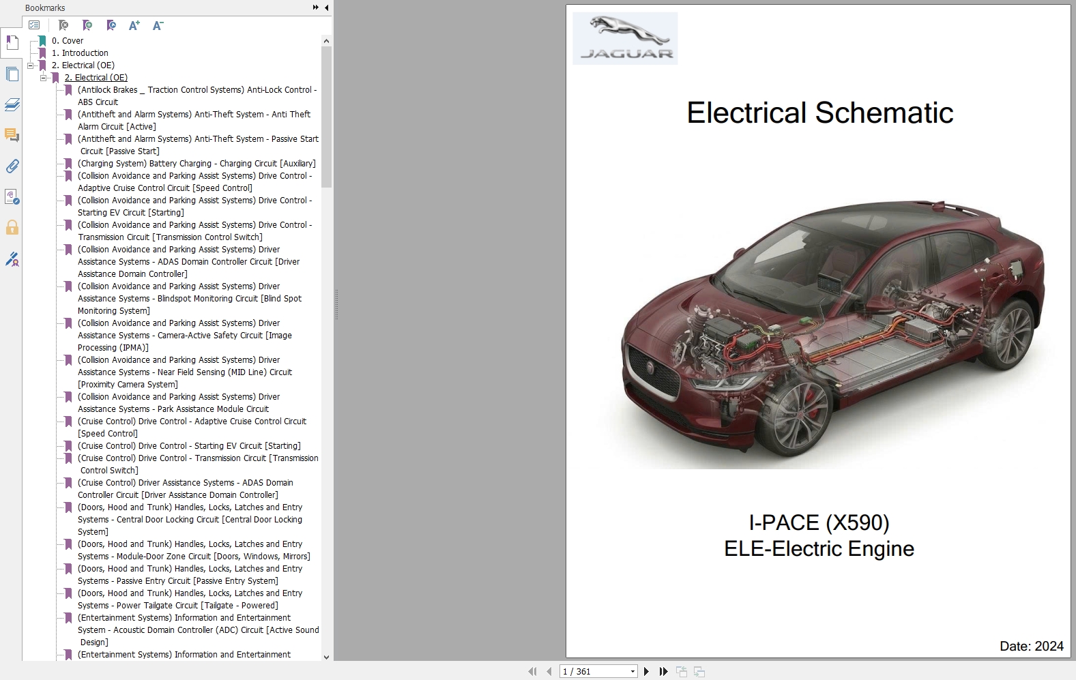The image size is (1076, 680).
Task: Open the Comments panel icon
Action: 12,135
